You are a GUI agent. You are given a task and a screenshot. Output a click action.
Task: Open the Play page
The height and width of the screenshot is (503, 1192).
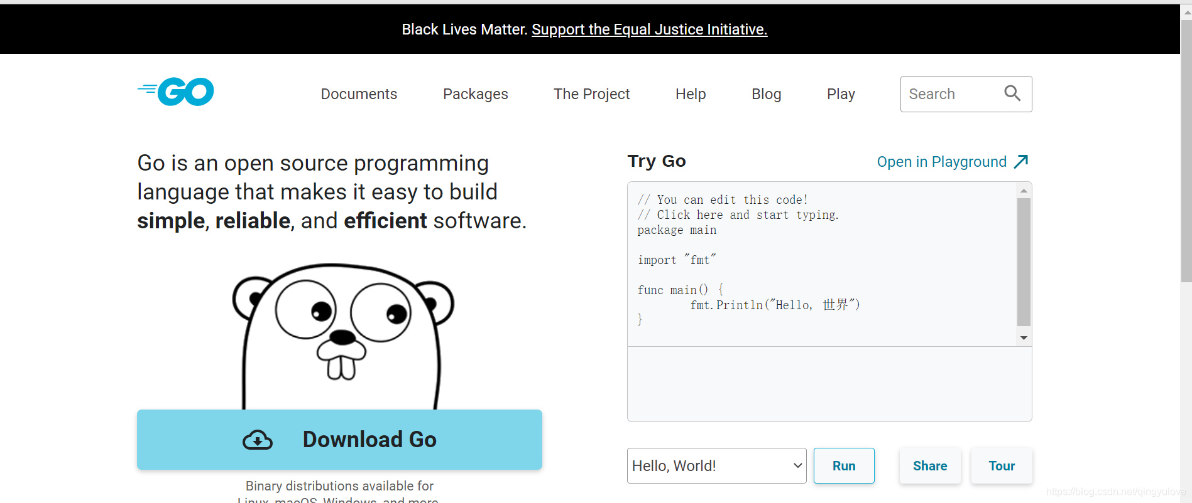point(841,94)
